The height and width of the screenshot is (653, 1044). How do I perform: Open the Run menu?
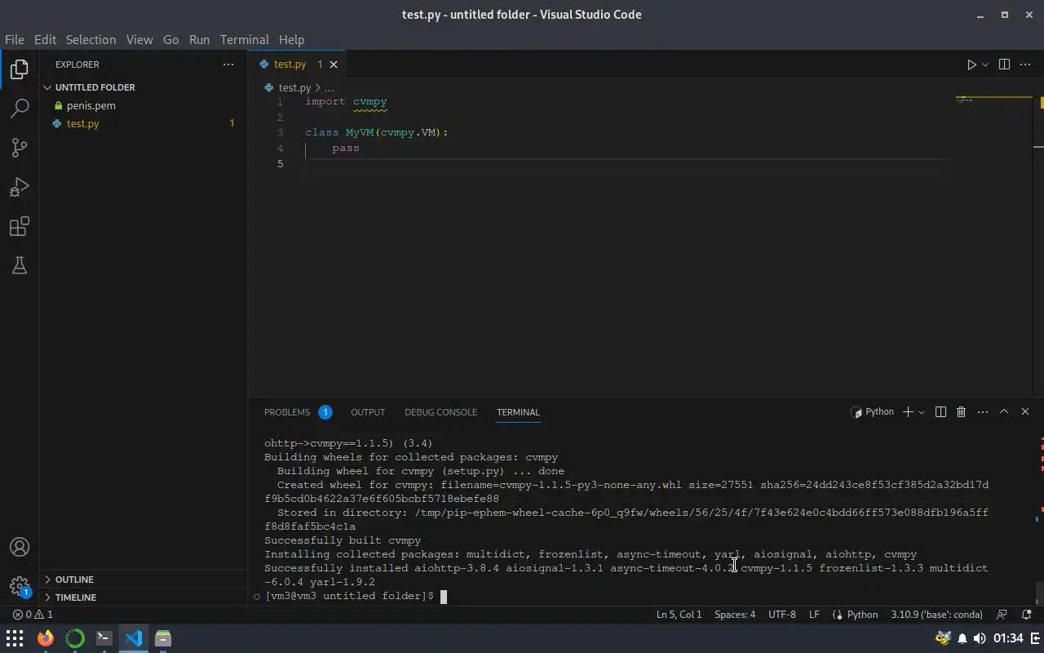pyautogui.click(x=199, y=39)
